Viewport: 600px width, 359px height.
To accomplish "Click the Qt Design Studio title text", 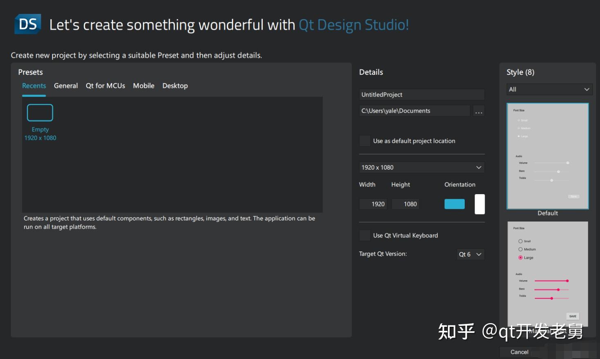I will (x=354, y=25).
